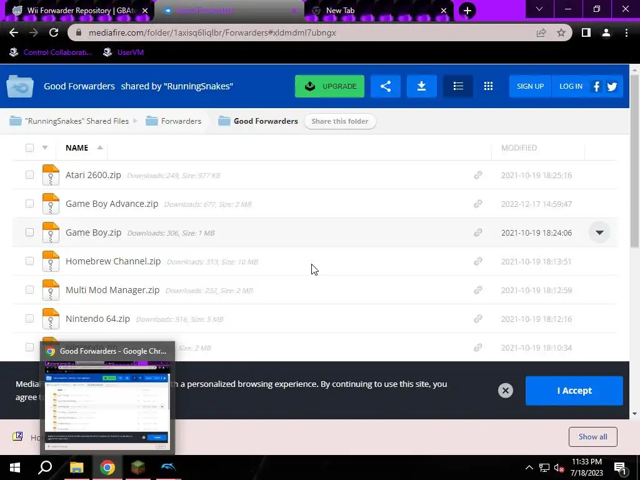Open Control Collaborati... bookmark
640x480 pixels.
tap(51, 52)
